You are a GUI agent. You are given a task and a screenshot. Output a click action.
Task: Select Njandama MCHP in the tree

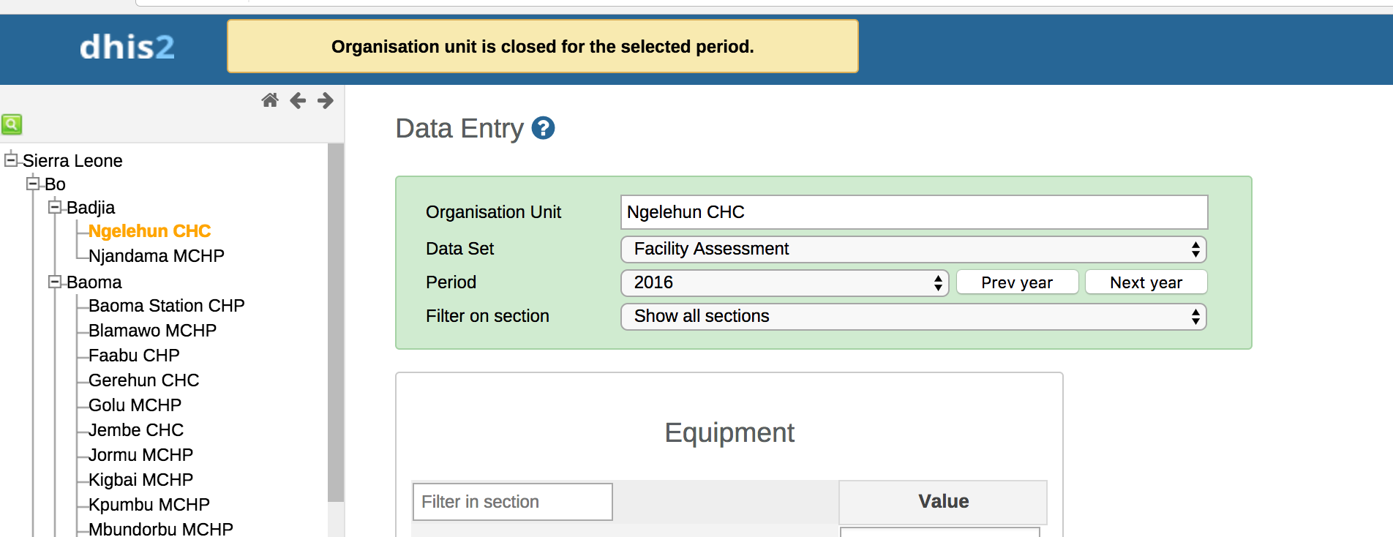(156, 256)
